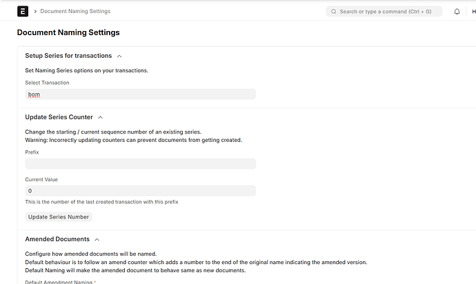Open the user avatar menu

(x=473, y=12)
